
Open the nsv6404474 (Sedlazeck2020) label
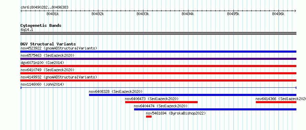click(161, 106)
